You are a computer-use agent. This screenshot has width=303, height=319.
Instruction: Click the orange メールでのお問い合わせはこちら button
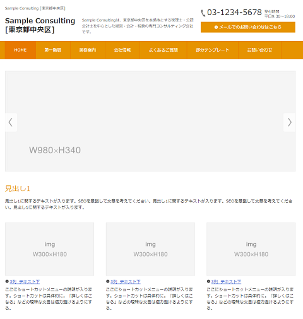248,27
